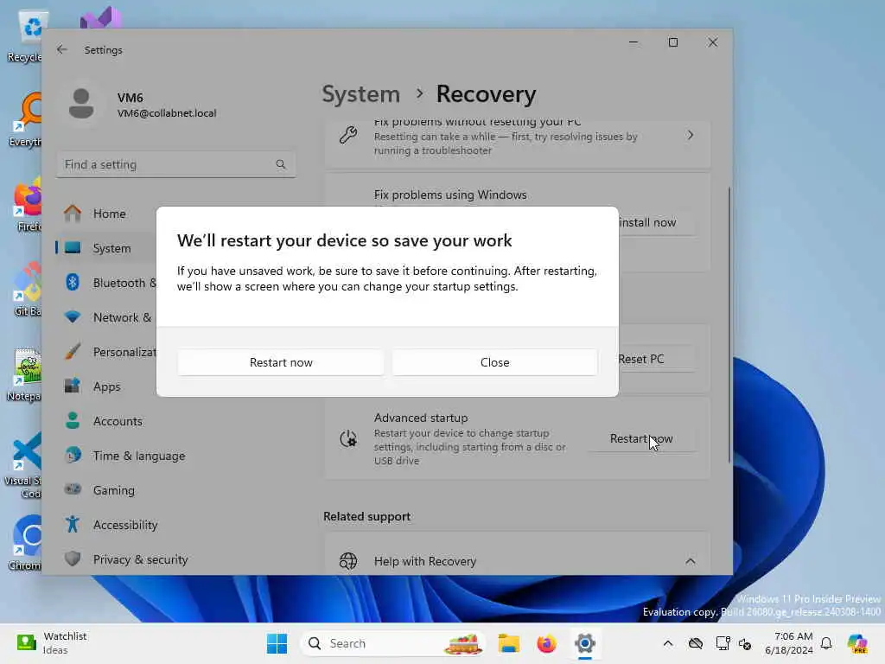Select System in the sidebar
The height and width of the screenshot is (664, 885).
(x=107, y=248)
